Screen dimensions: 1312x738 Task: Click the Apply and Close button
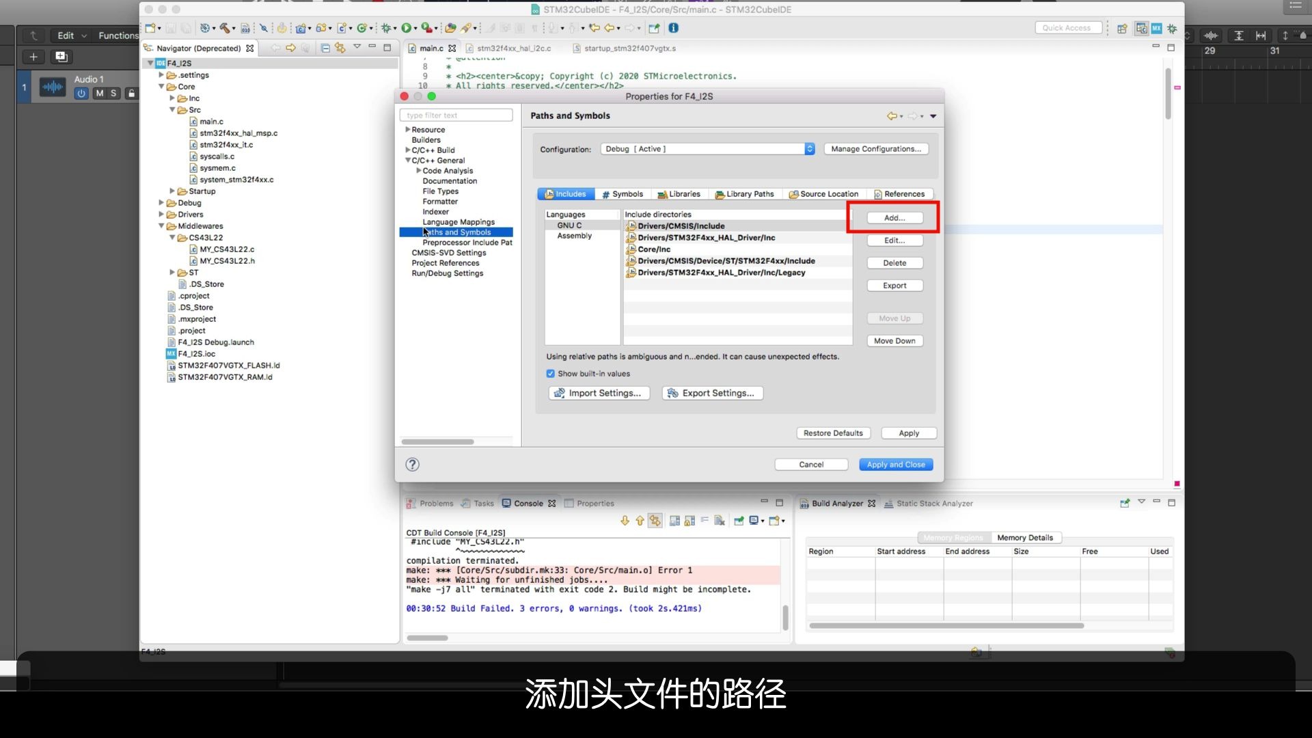click(x=896, y=464)
